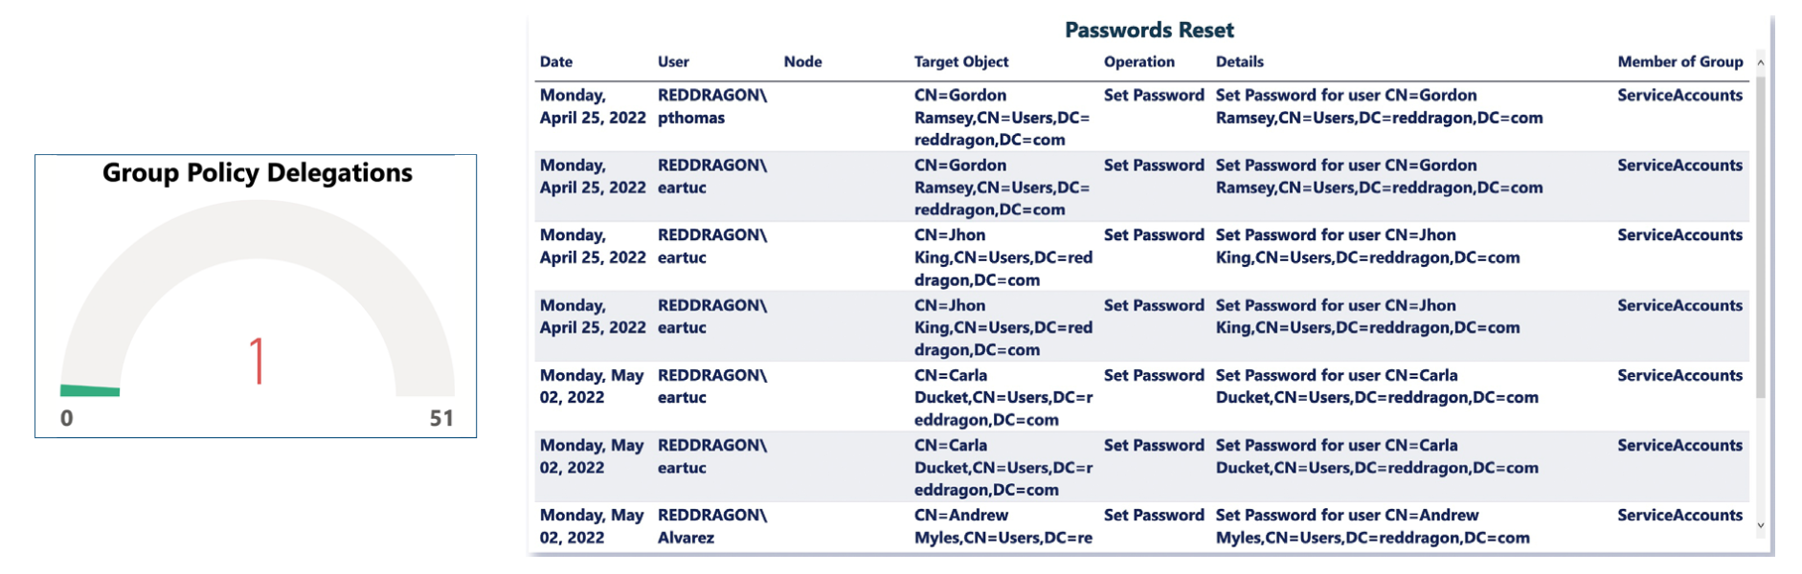Click the scroll down arrow in Passwords Reset
This screenshot has width=1802, height=574.
[1760, 525]
